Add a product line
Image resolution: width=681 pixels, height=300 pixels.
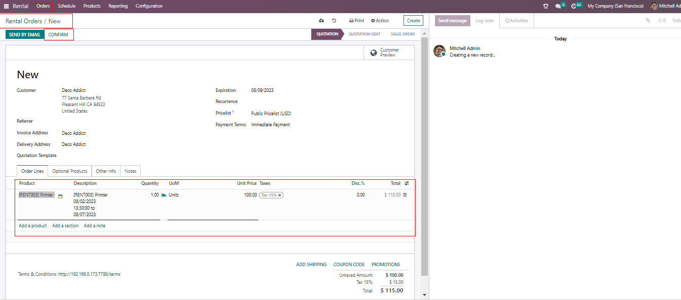click(33, 226)
